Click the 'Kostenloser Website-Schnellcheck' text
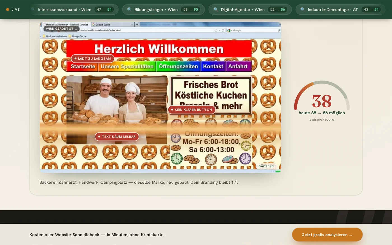Image resolution: width=392 pixels, height=245 pixels. (x=97, y=235)
